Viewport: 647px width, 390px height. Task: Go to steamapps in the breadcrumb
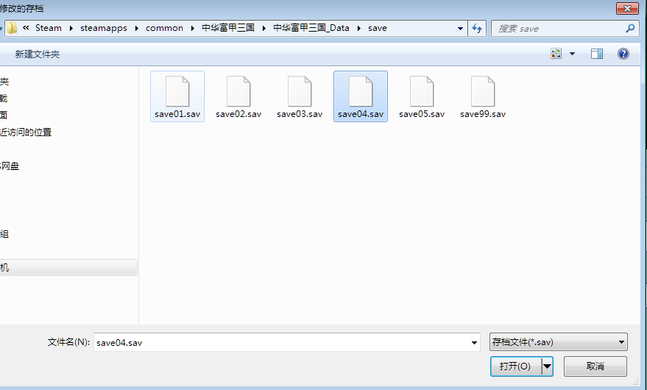click(104, 28)
